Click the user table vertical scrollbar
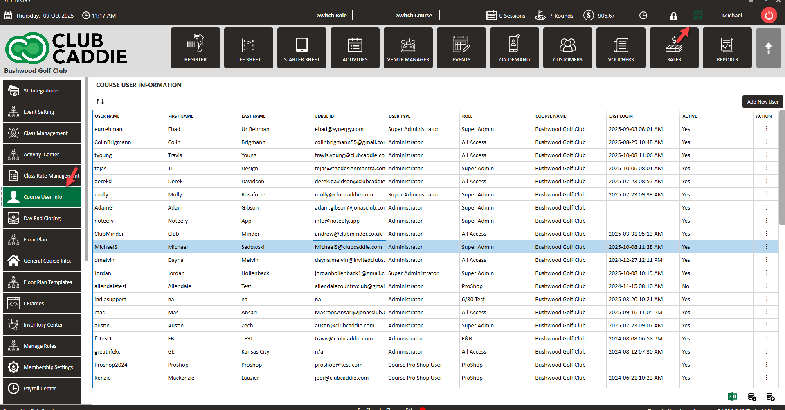The height and width of the screenshot is (410, 785). pos(782,168)
